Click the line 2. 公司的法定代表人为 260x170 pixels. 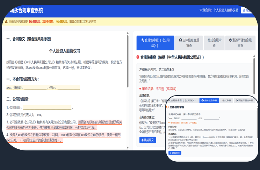[x=24, y=115]
